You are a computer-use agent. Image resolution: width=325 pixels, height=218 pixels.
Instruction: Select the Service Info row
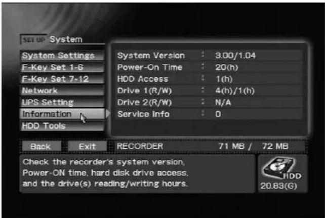[210, 114]
